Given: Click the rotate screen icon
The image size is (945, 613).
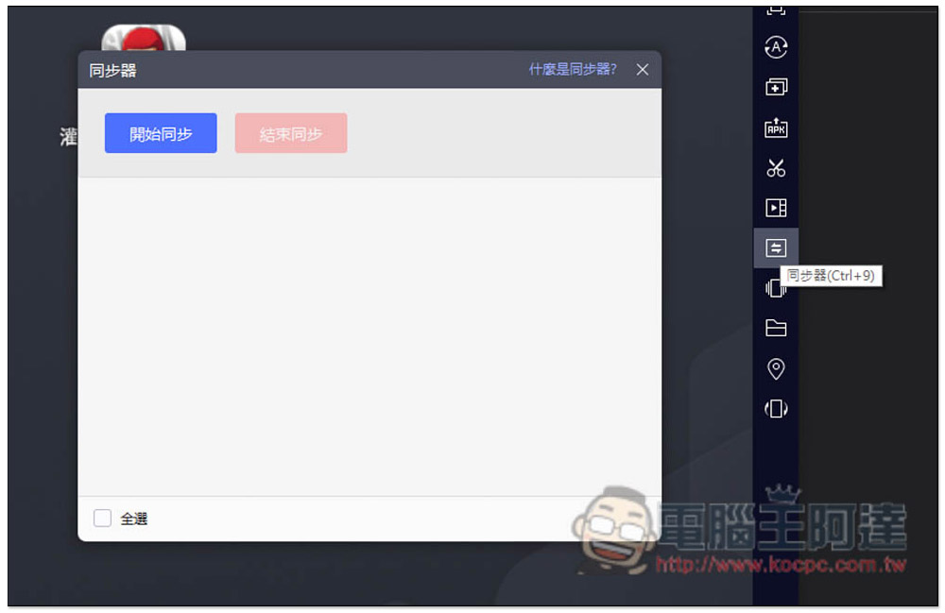Looking at the screenshot, I should (776, 409).
